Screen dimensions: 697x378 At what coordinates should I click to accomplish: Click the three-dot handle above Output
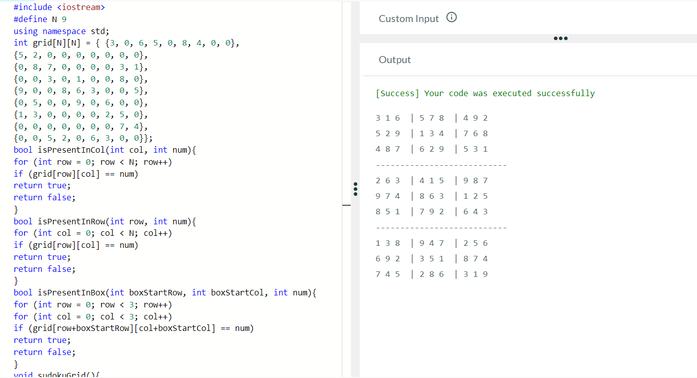[560, 39]
